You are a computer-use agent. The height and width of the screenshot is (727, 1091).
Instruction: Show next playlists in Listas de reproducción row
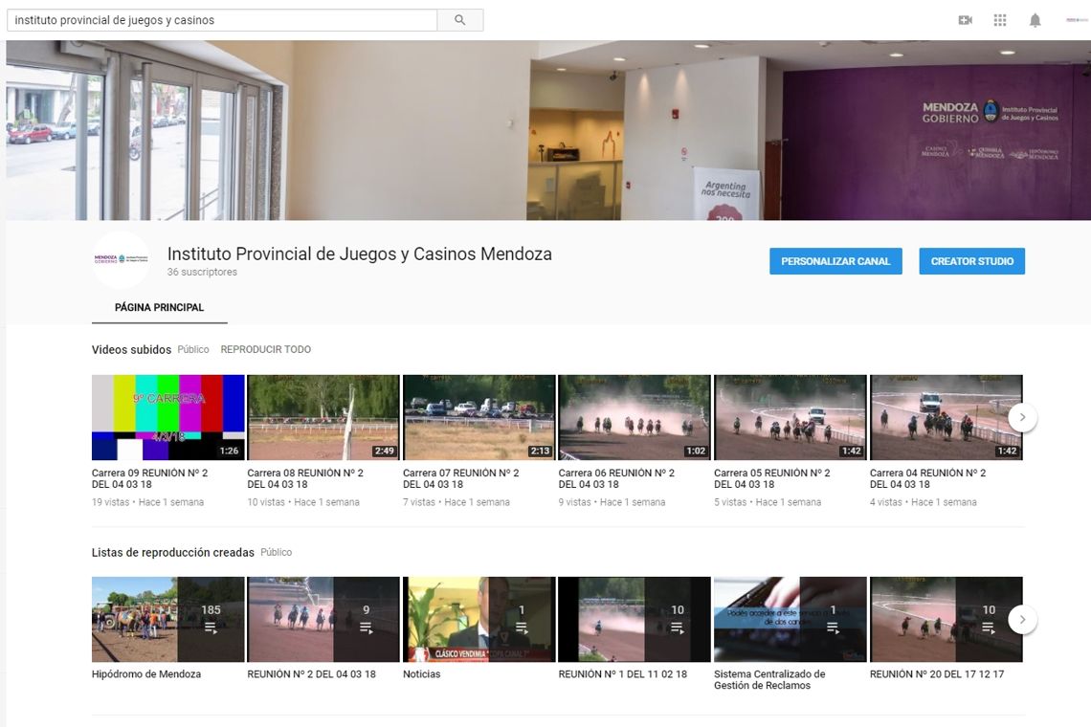point(1022,619)
